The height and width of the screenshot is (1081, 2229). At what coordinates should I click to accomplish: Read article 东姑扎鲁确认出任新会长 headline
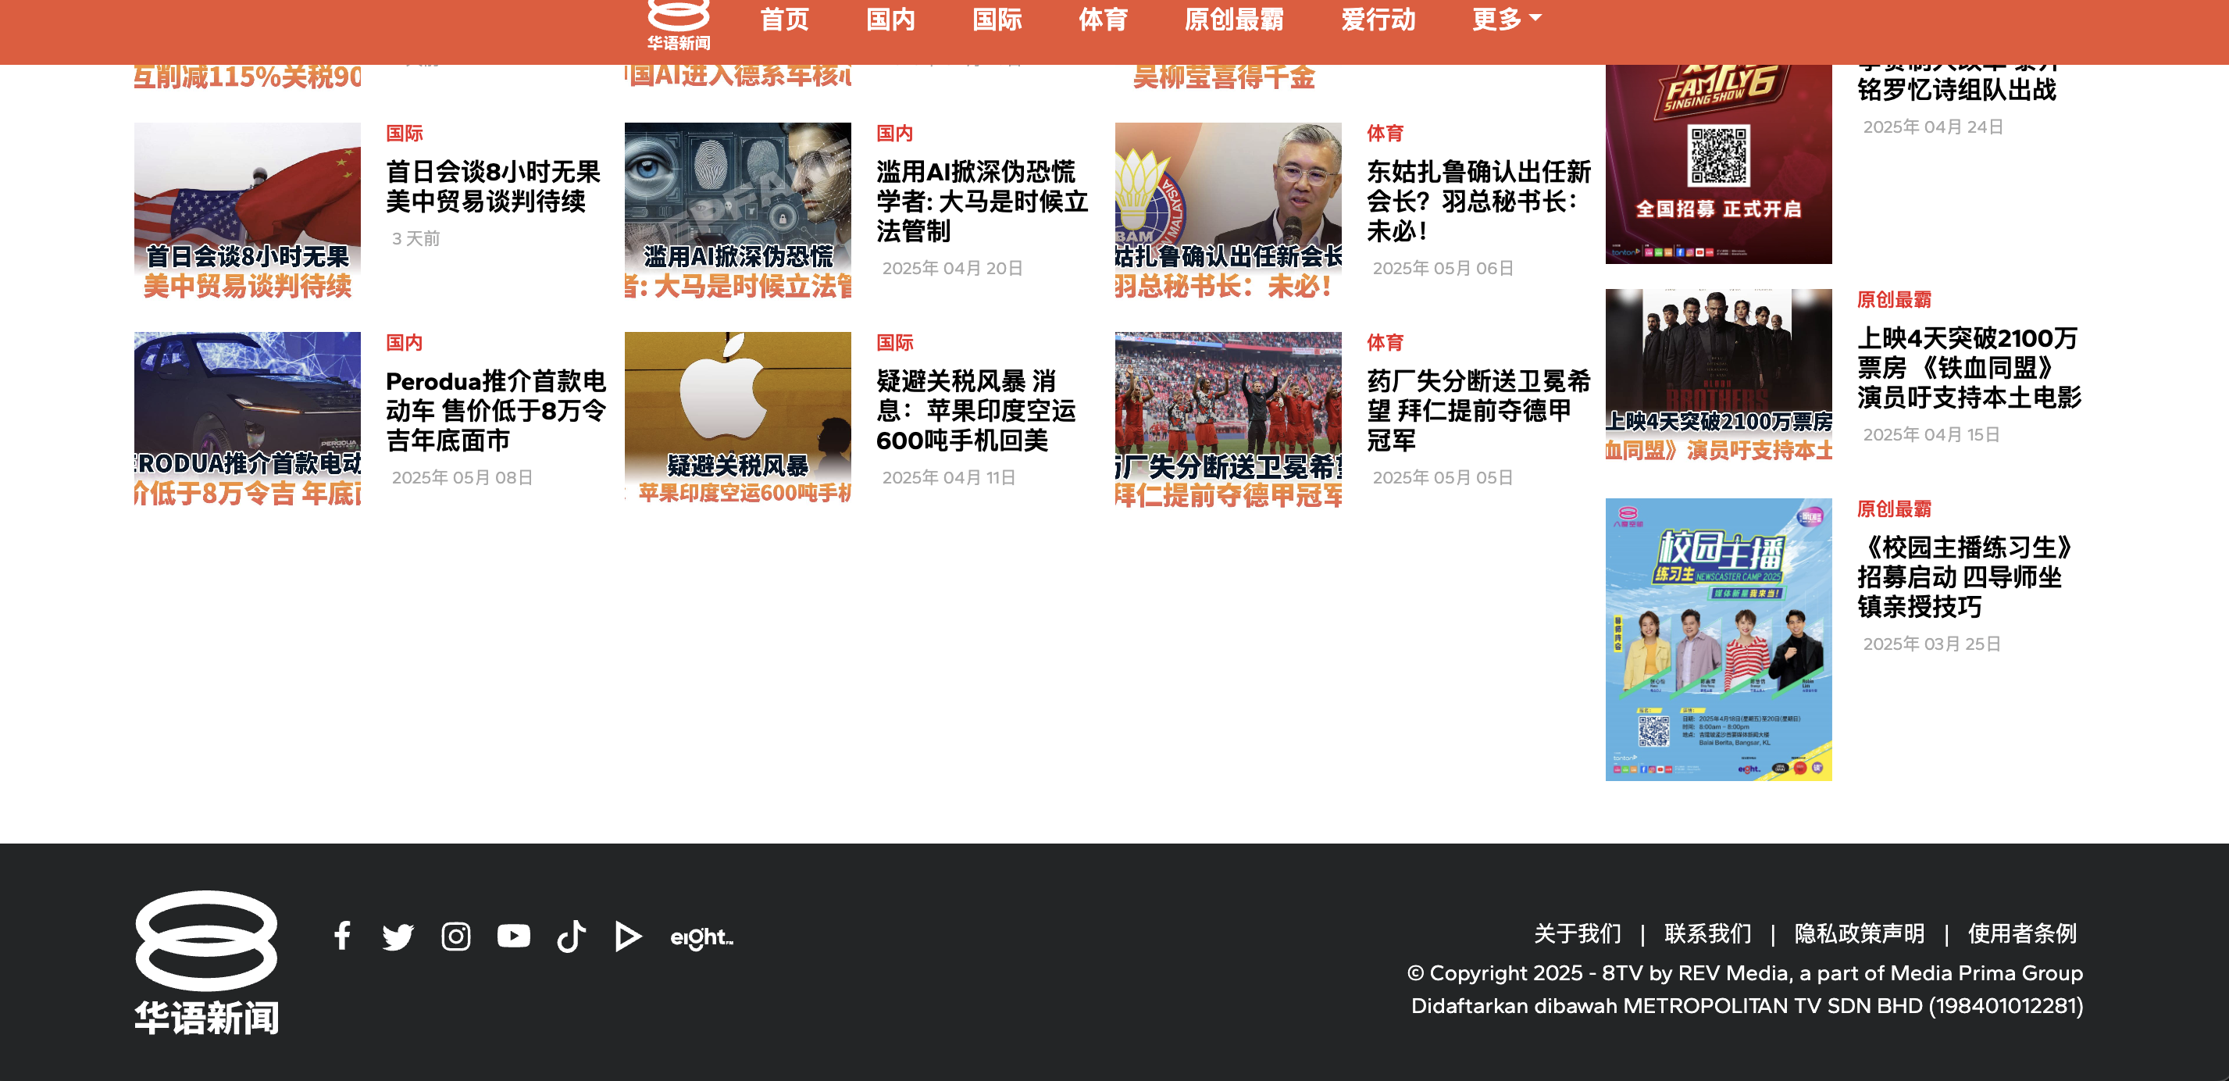[x=1478, y=202]
